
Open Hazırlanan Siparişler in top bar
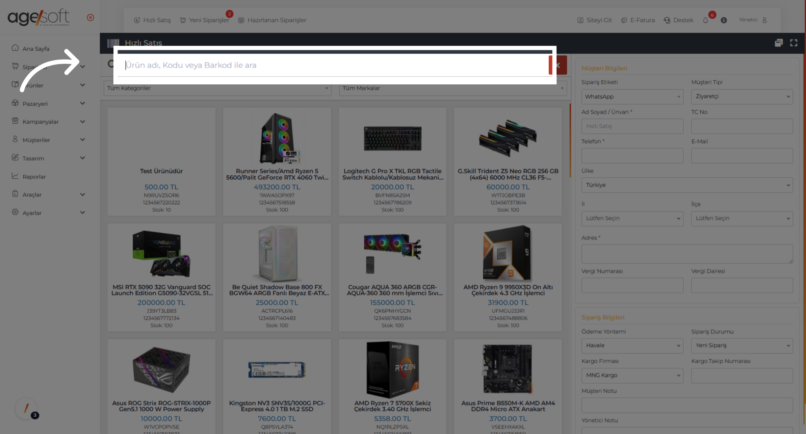[x=272, y=20]
